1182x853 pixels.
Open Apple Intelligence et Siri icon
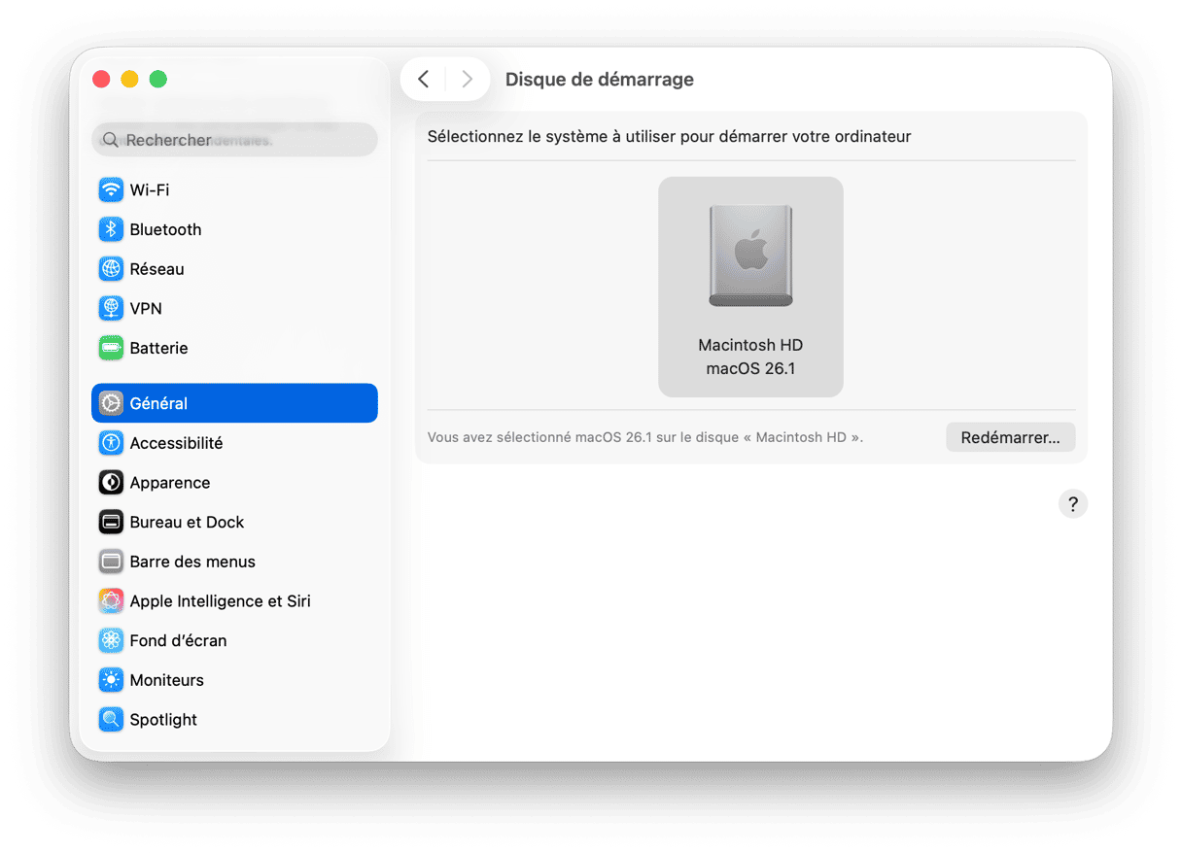[111, 601]
